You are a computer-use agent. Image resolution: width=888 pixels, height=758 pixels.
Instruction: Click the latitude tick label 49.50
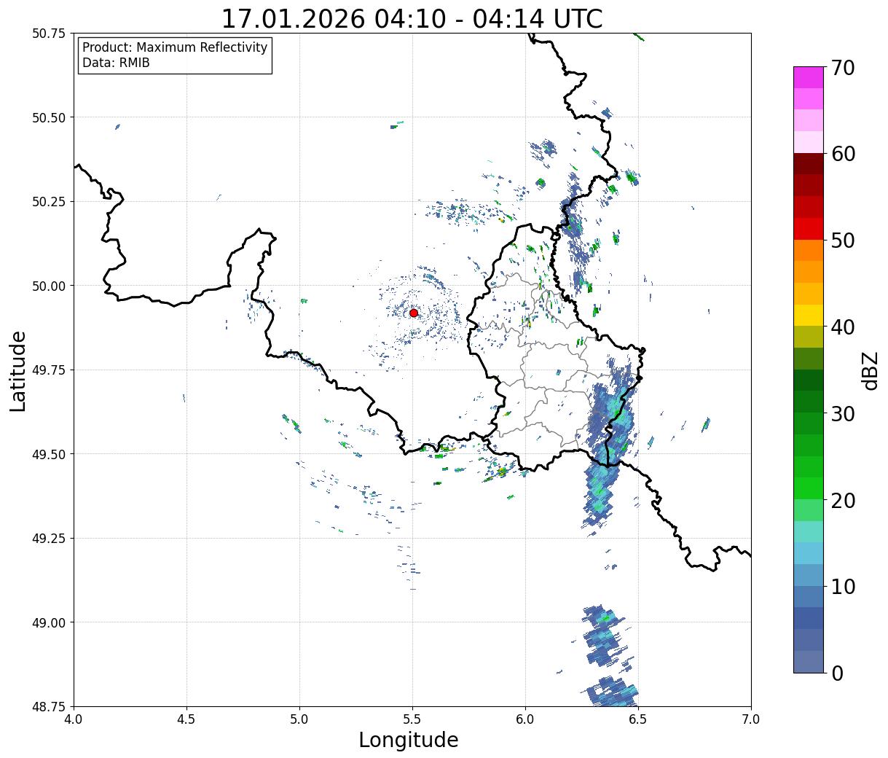pyautogui.click(x=49, y=454)
